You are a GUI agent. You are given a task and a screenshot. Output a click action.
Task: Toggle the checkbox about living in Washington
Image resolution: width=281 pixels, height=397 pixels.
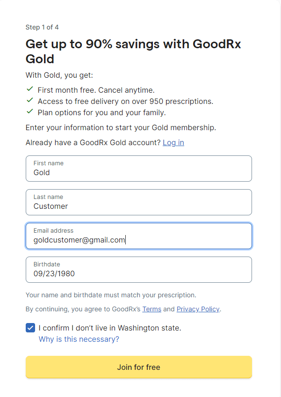[30, 328]
